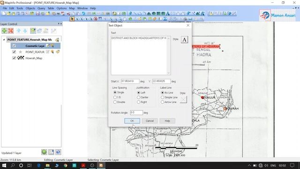Open the Table menu
This screenshot has height=169, width=300.
[x=51, y=8]
